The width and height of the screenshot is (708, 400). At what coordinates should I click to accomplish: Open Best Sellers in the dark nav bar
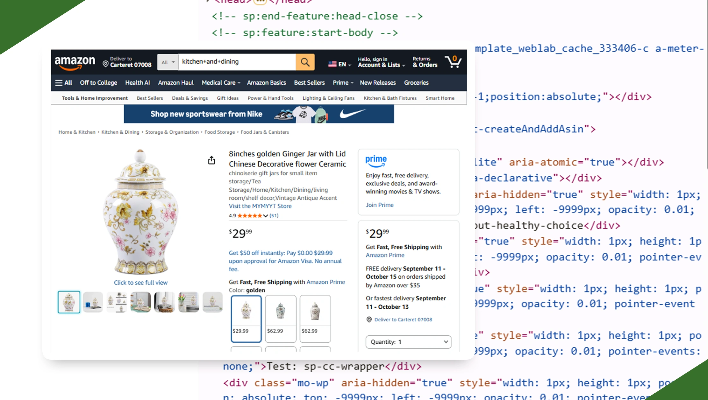click(309, 83)
